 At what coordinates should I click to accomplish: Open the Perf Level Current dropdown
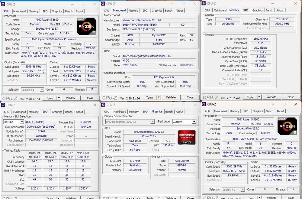pyautogui.click(x=194, y=122)
